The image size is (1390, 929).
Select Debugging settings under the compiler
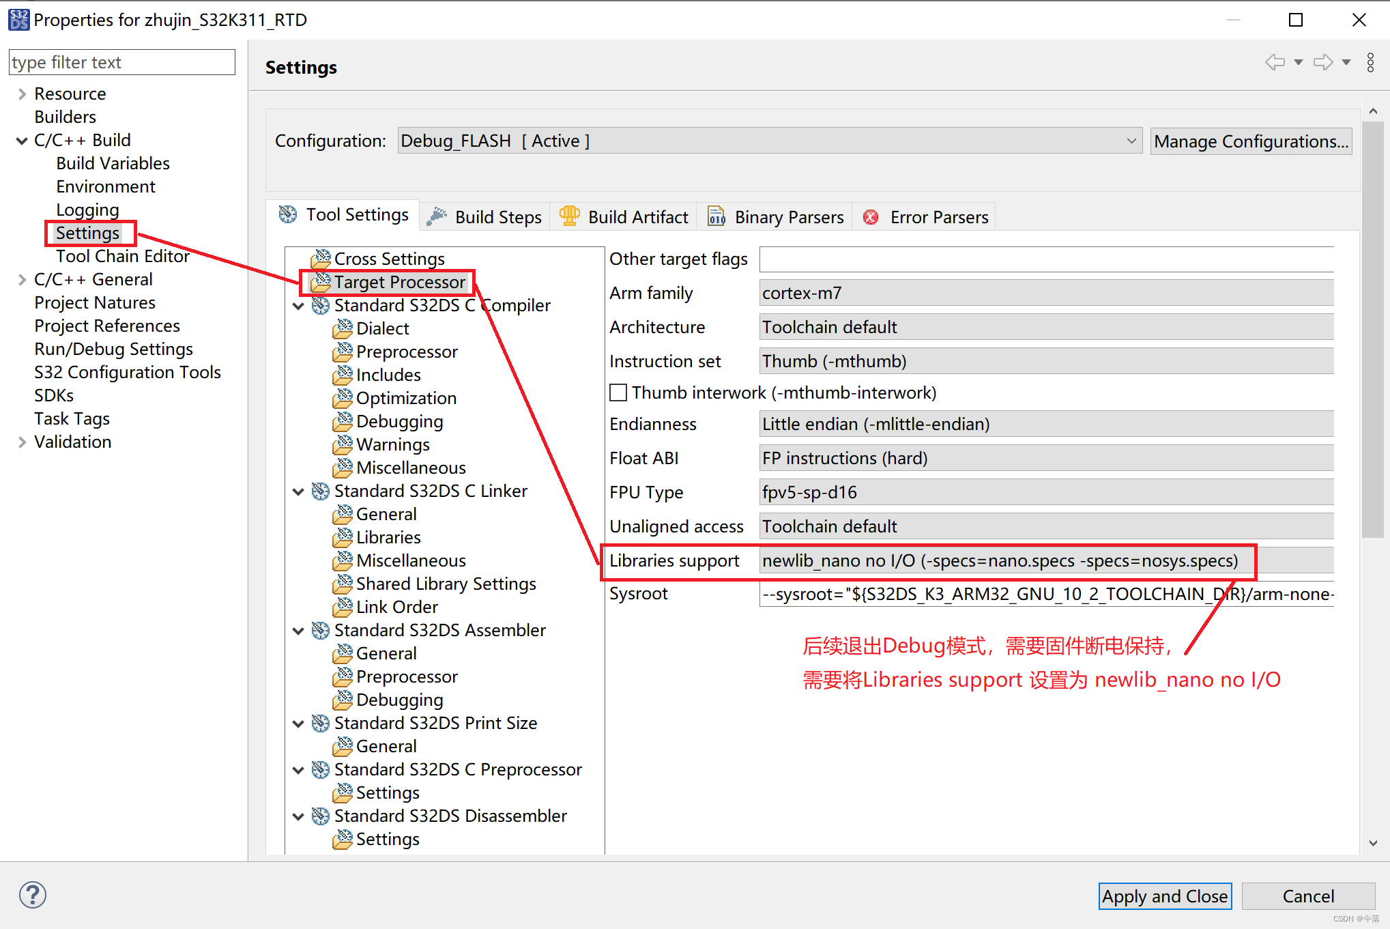(400, 421)
